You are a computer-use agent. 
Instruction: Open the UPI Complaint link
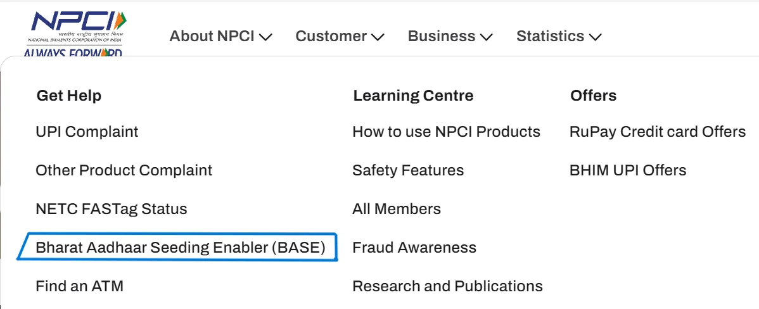pyautogui.click(x=87, y=132)
